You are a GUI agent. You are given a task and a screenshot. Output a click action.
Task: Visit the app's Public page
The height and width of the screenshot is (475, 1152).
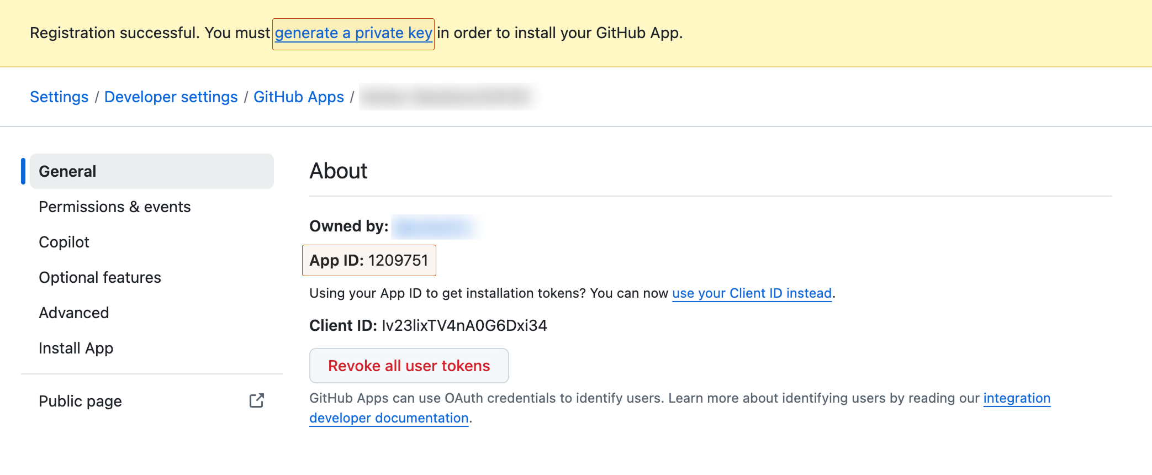(x=80, y=402)
